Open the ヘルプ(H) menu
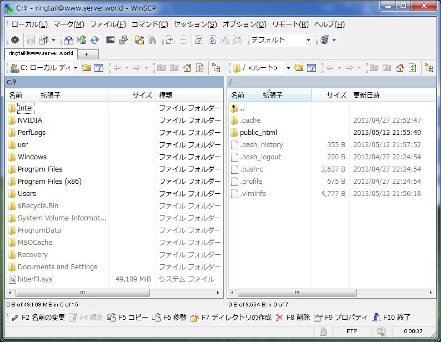The width and height of the screenshot is (441, 342). coord(329,24)
